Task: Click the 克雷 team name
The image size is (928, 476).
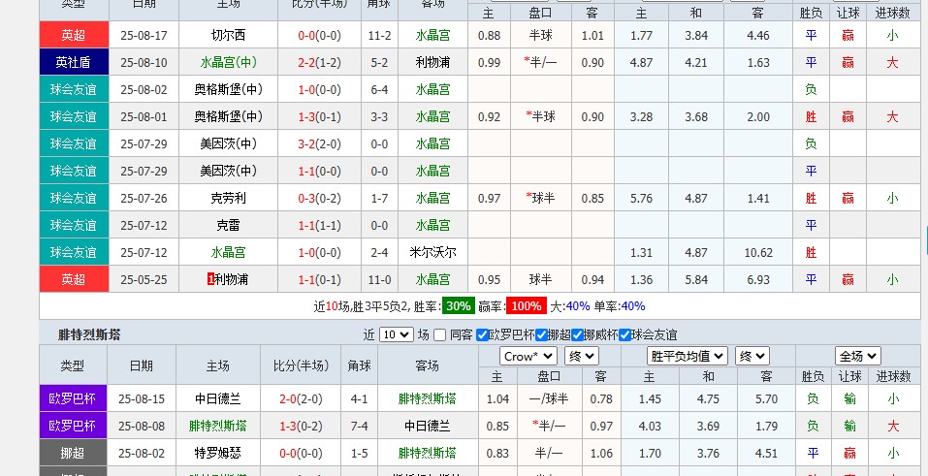Action: pos(228,225)
